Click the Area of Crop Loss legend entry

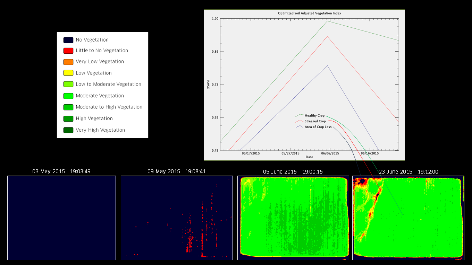tap(318, 127)
